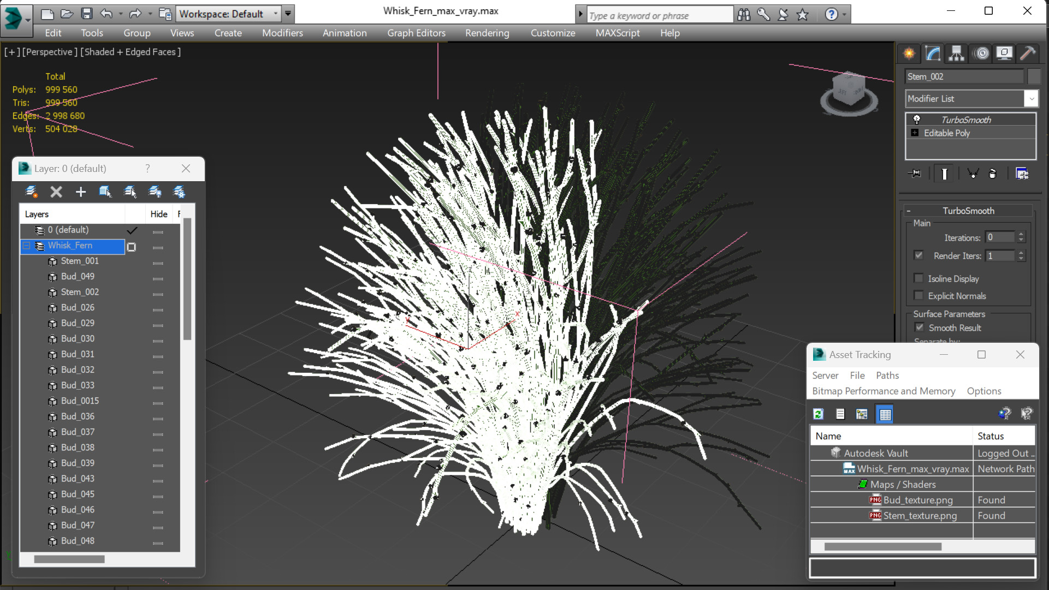Click the Refresh icon in Asset Tracking

coord(818,414)
